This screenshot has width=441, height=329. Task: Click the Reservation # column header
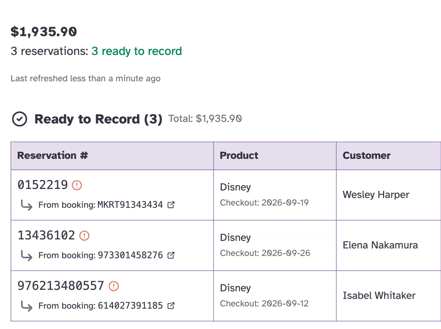coord(112,156)
